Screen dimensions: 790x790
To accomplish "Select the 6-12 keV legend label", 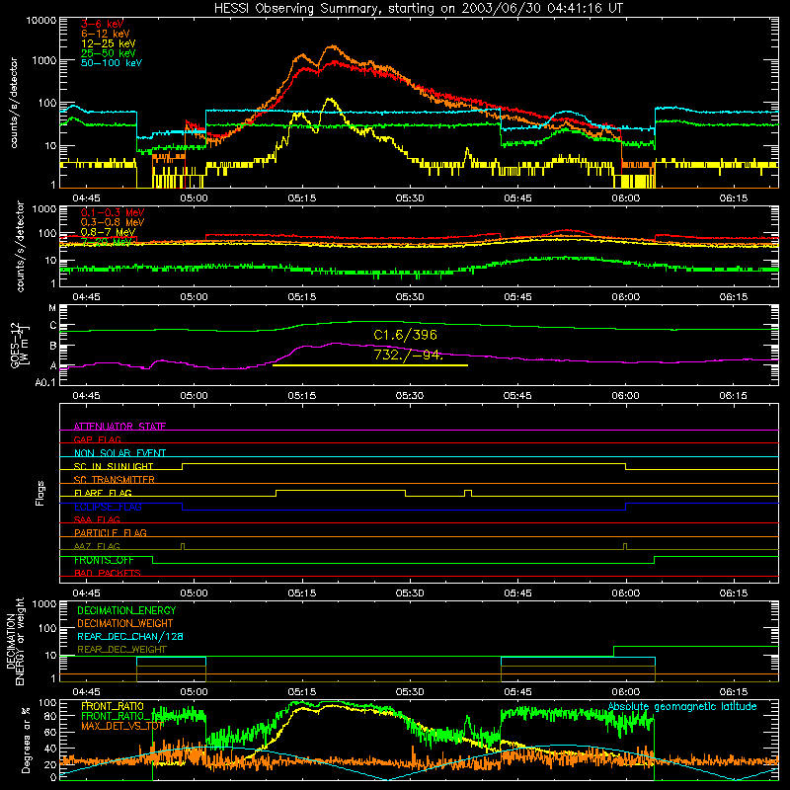I will point(106,34).
